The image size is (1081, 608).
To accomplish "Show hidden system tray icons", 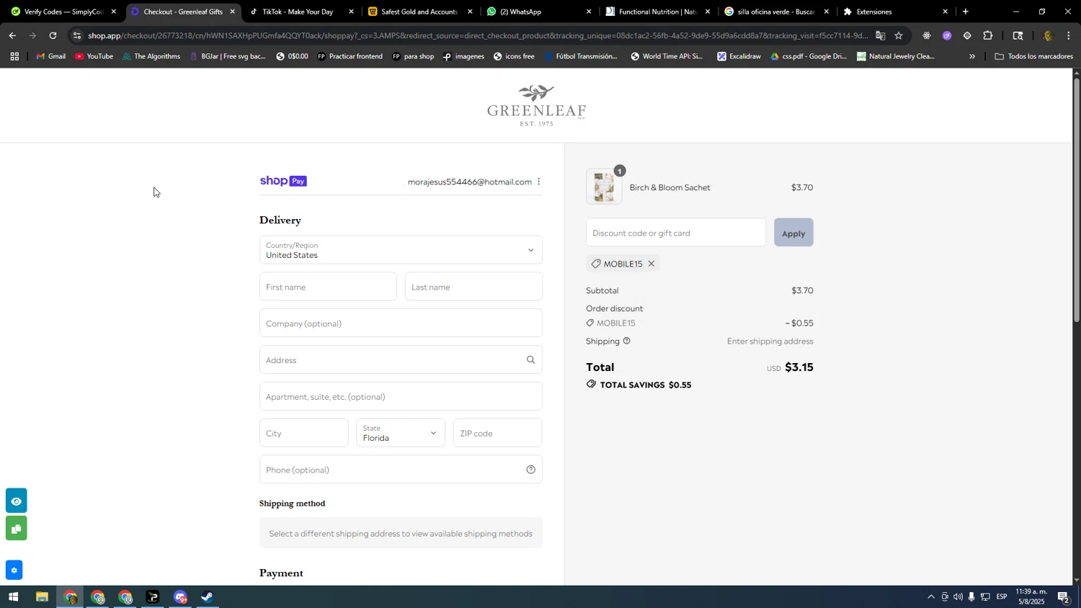I will pos(930,596).
